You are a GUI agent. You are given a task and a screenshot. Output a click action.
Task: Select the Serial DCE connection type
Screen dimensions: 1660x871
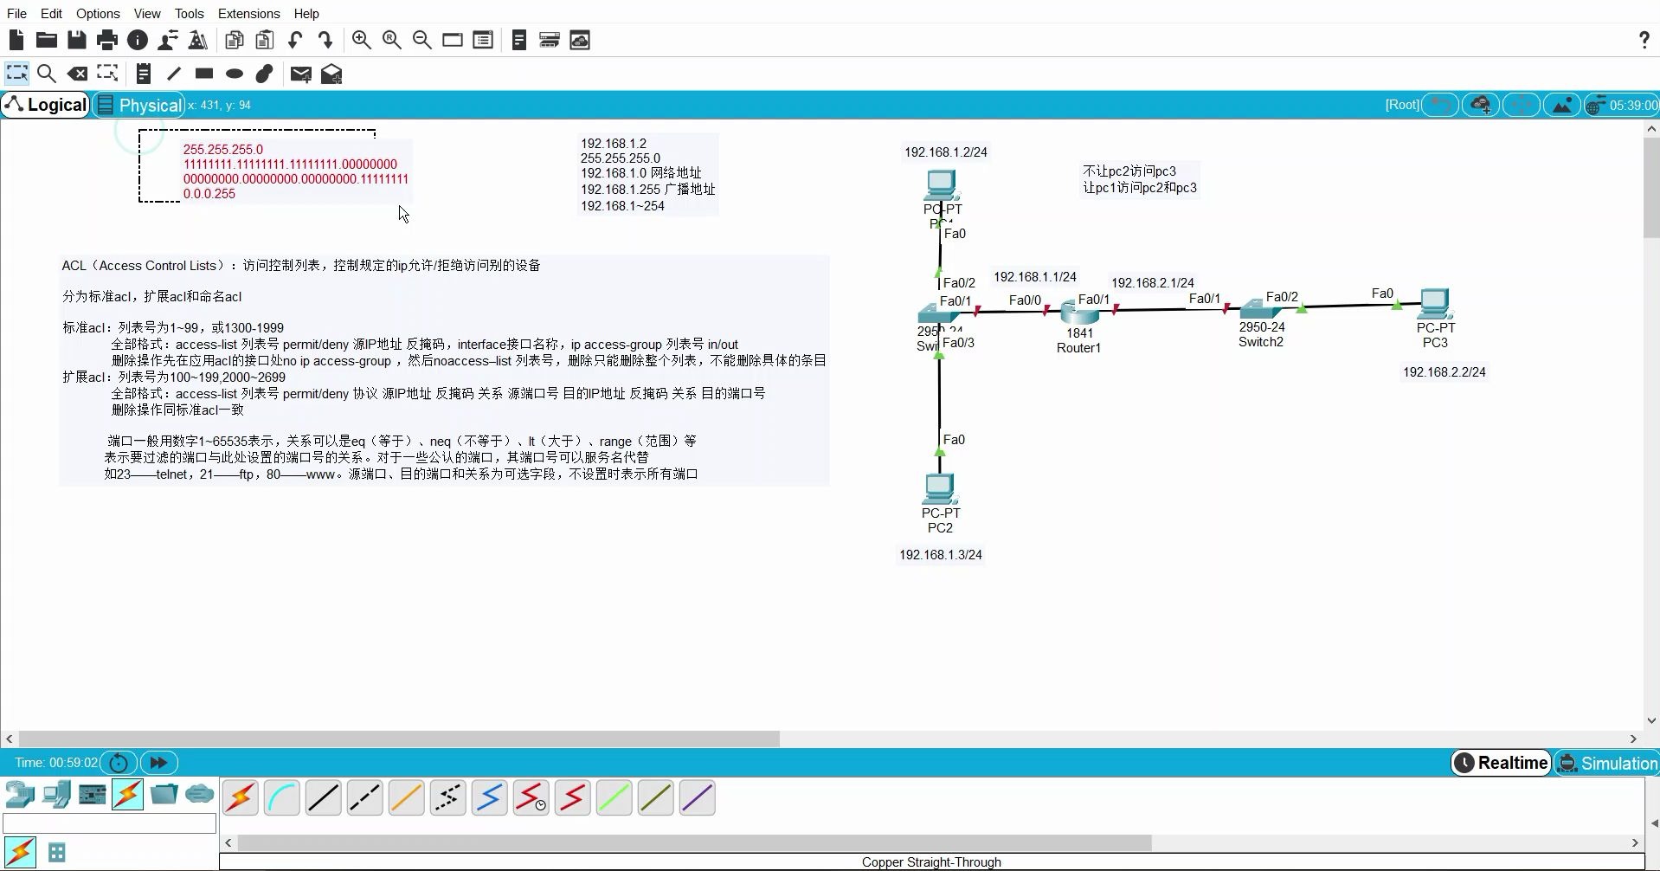531,797
